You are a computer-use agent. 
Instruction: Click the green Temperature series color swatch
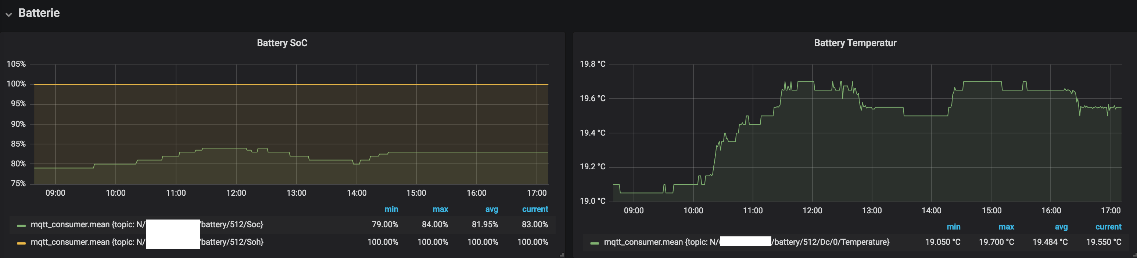[x=595, y=243]
